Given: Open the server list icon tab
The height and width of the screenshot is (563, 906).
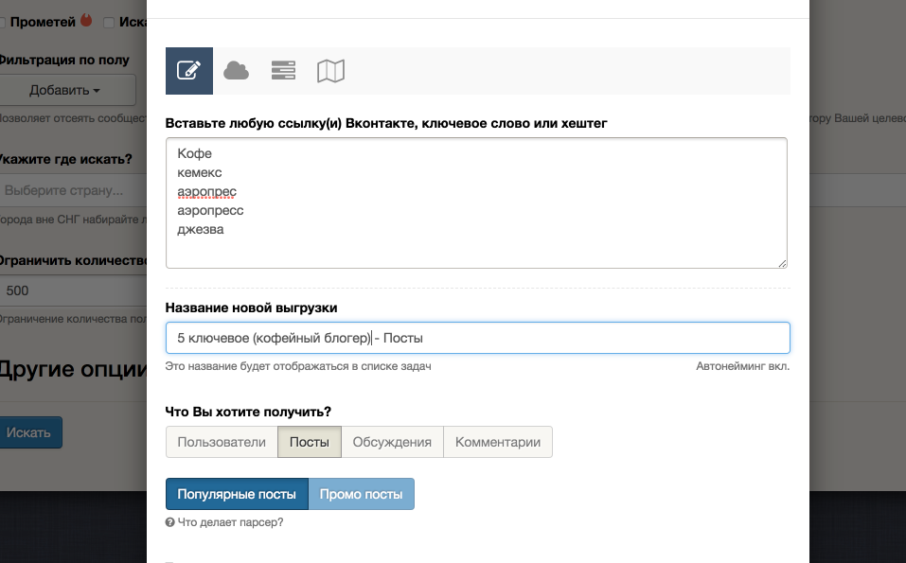Looking at the screenshot, I should pos(283,71).
